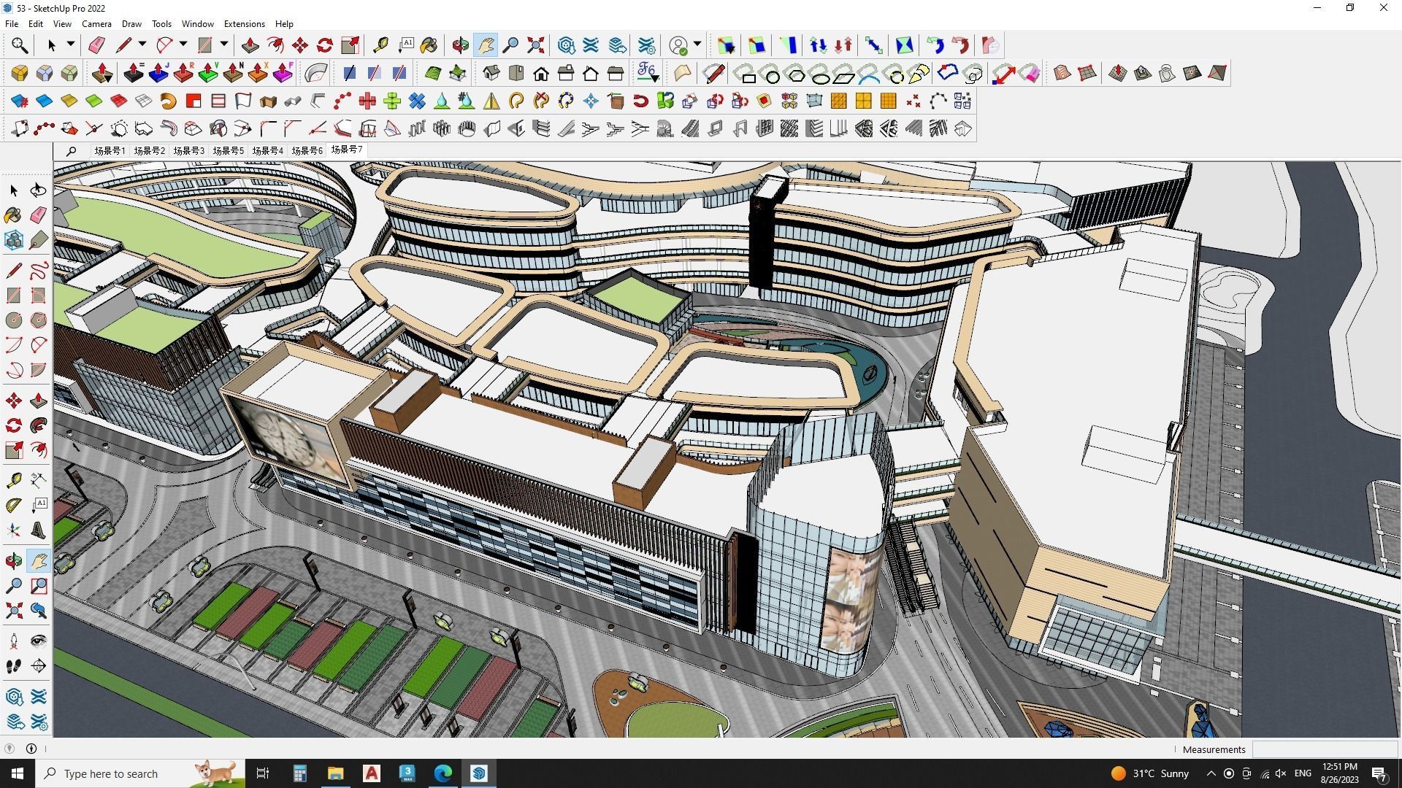Open the weather widget showing 31°C Sunny
This screenshot has width=1402, height=788.
pyautogui.click(x=1150, y=773)
